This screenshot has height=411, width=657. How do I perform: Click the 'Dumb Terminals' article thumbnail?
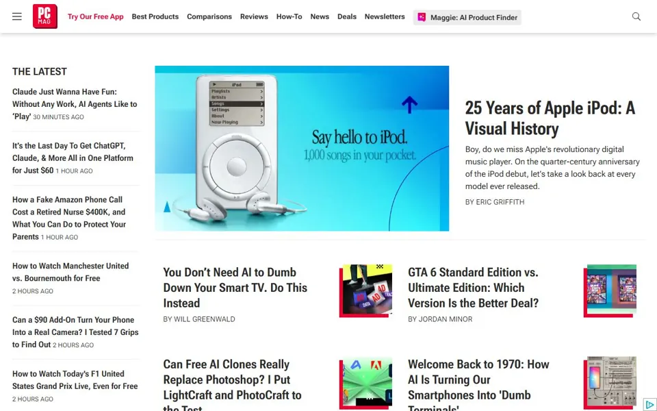point(610,383)
